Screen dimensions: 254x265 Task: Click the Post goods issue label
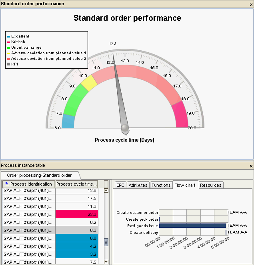point(142,226)
